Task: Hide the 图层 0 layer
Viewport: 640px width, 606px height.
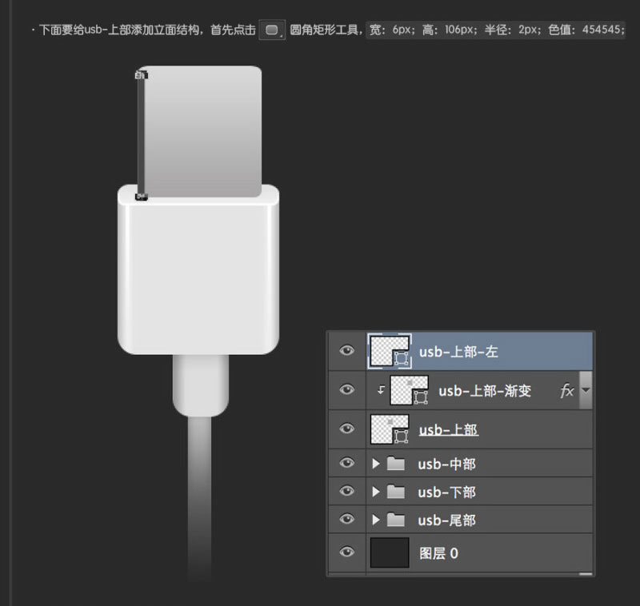Action: point(346,552)
